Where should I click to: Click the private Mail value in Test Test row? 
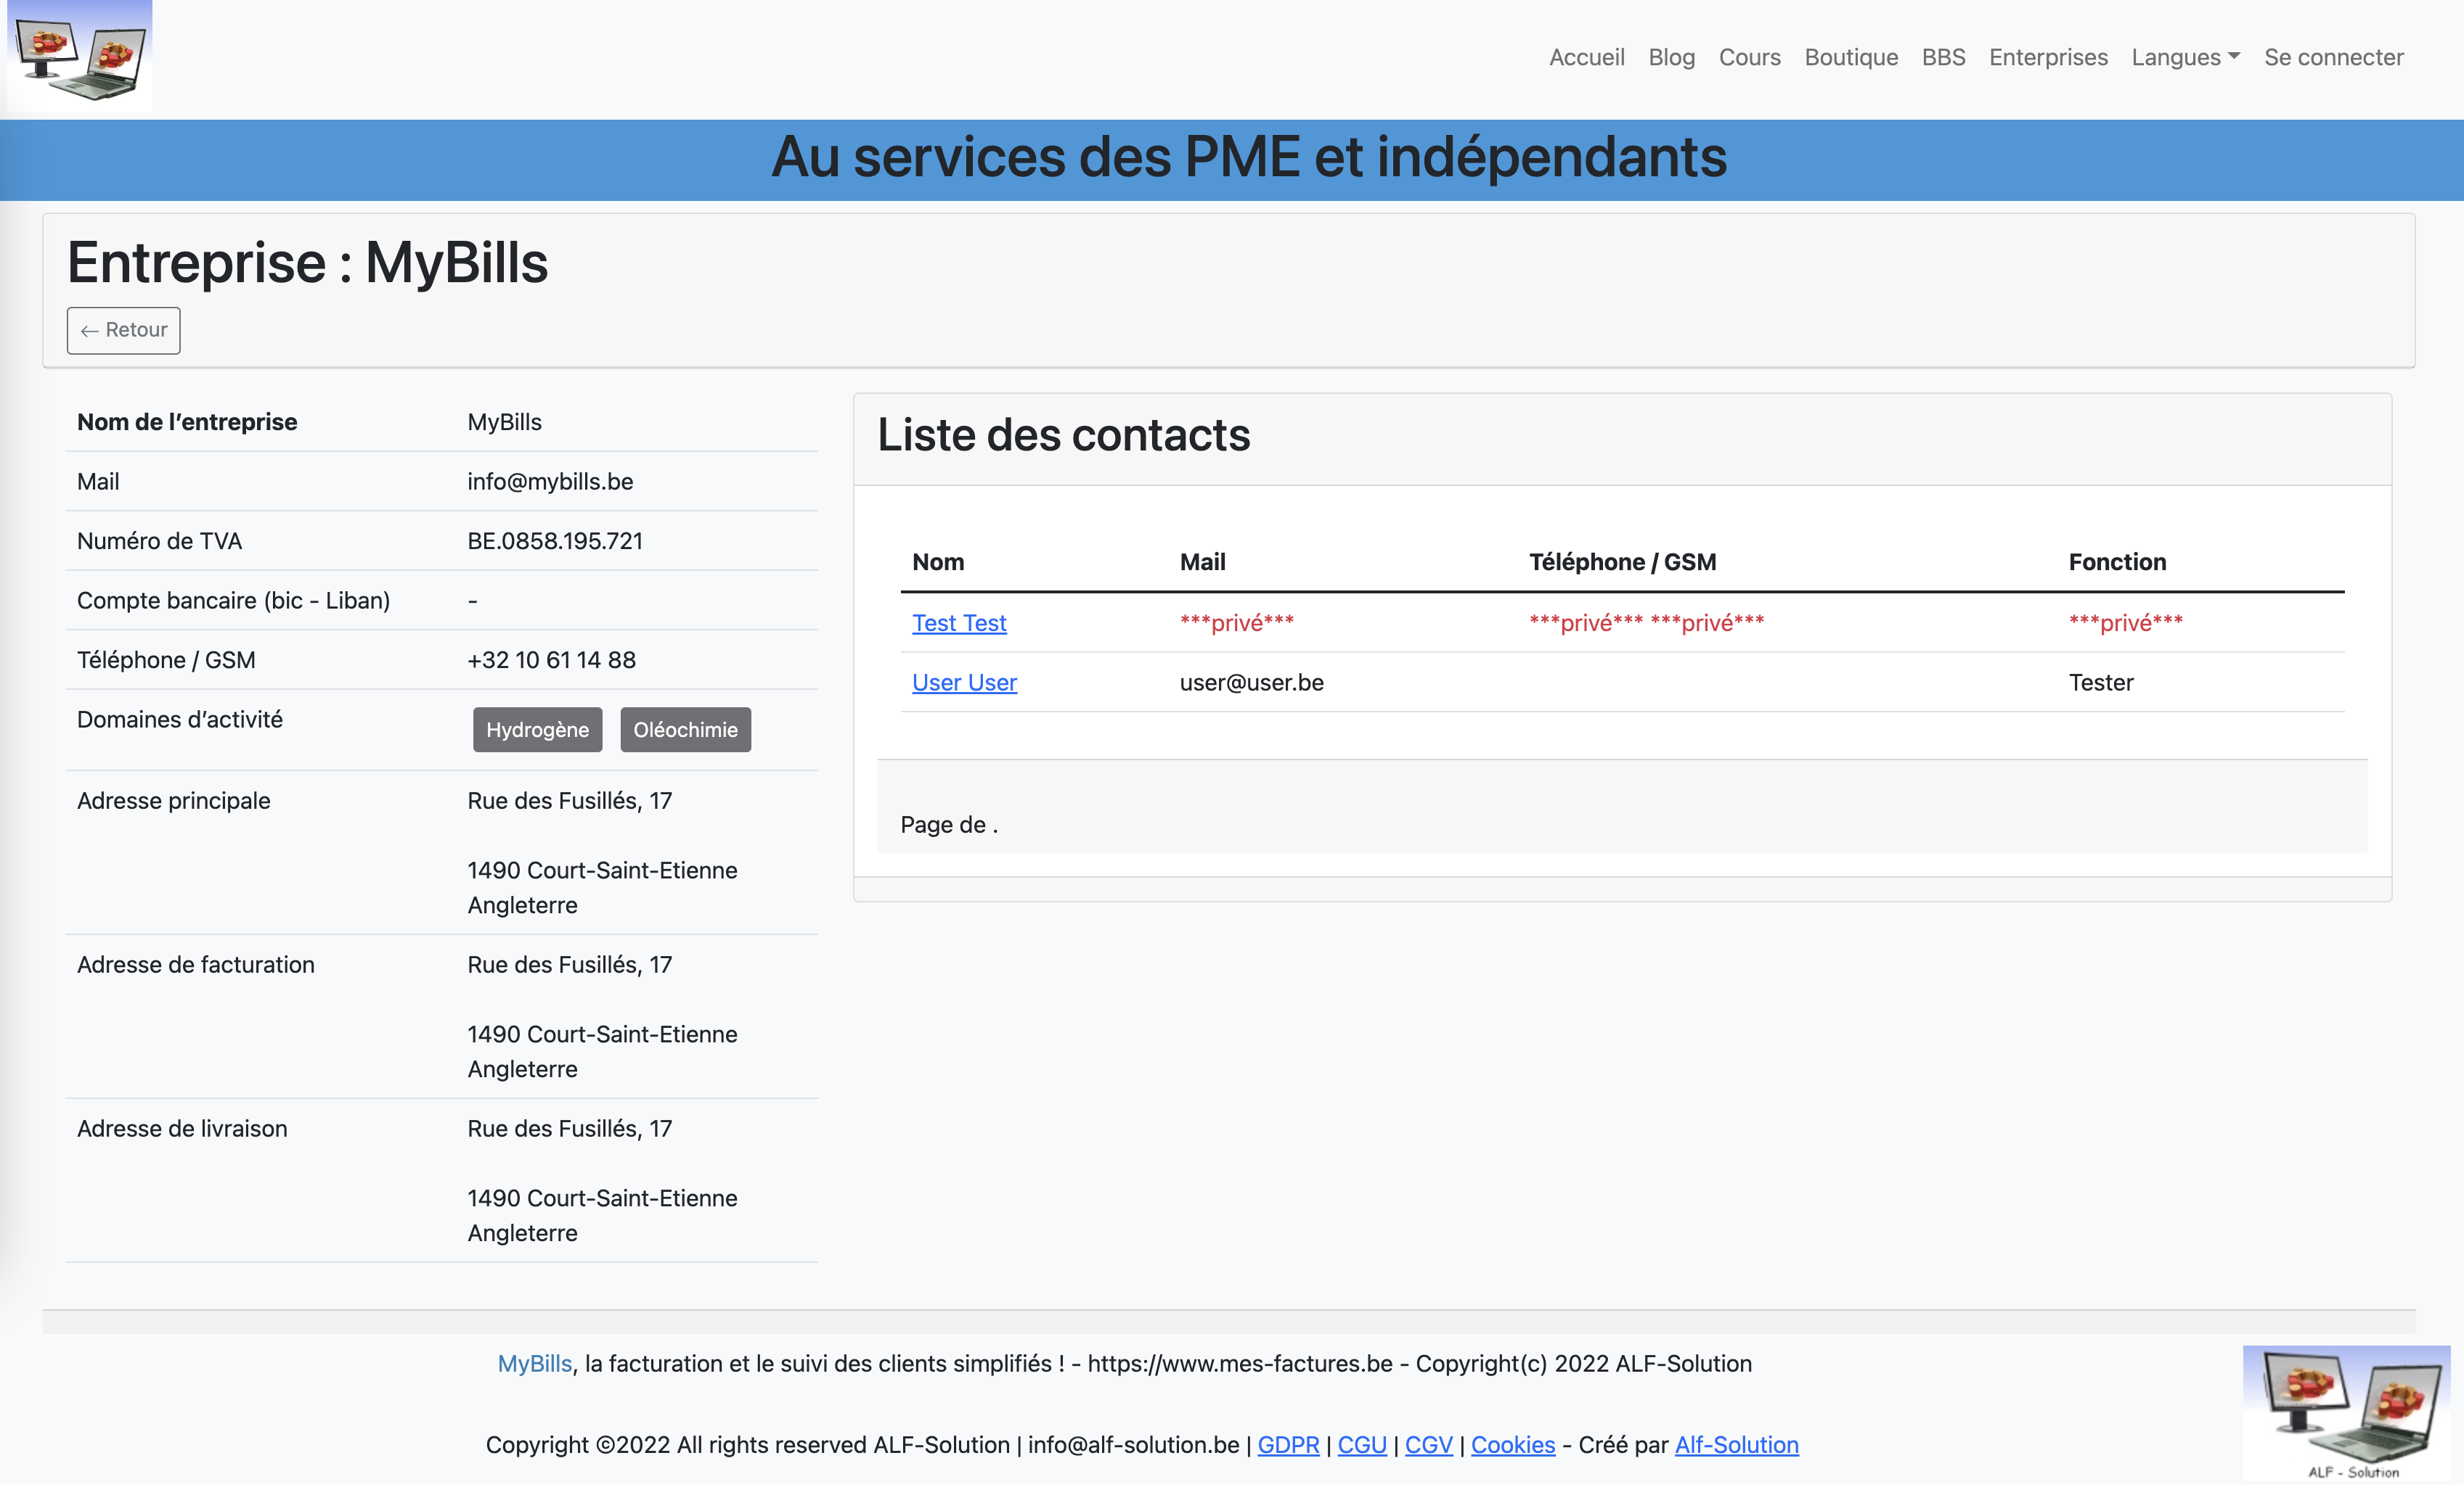pos(1236,622)
